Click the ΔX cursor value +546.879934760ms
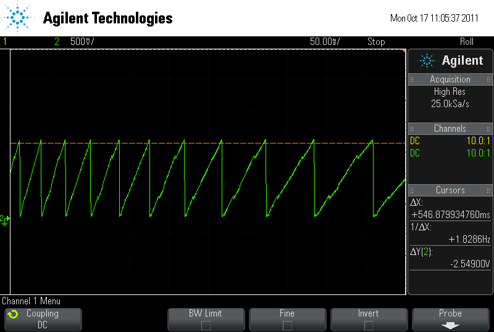The image size is (494, 332). pyautogui.click(x=451, y=215)
